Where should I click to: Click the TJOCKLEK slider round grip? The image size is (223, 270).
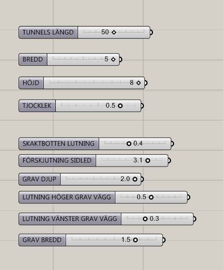[x=120, y=106]
